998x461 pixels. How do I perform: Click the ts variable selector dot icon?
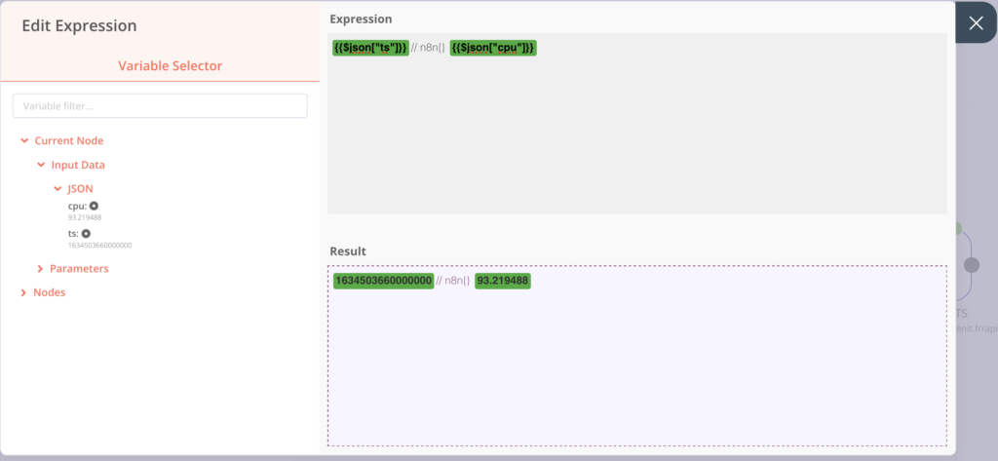pyautogui.click(x=86, y=234)
